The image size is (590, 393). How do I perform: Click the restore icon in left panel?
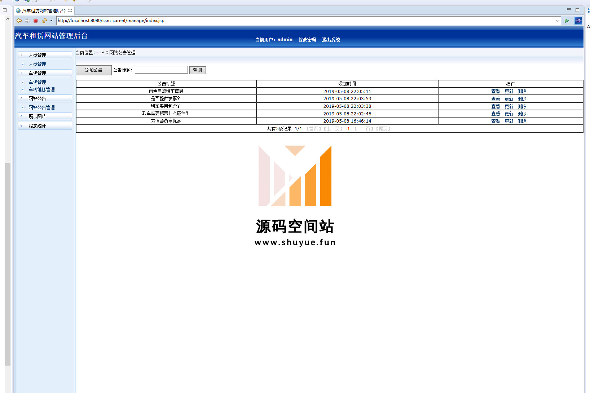pos(5,10)
